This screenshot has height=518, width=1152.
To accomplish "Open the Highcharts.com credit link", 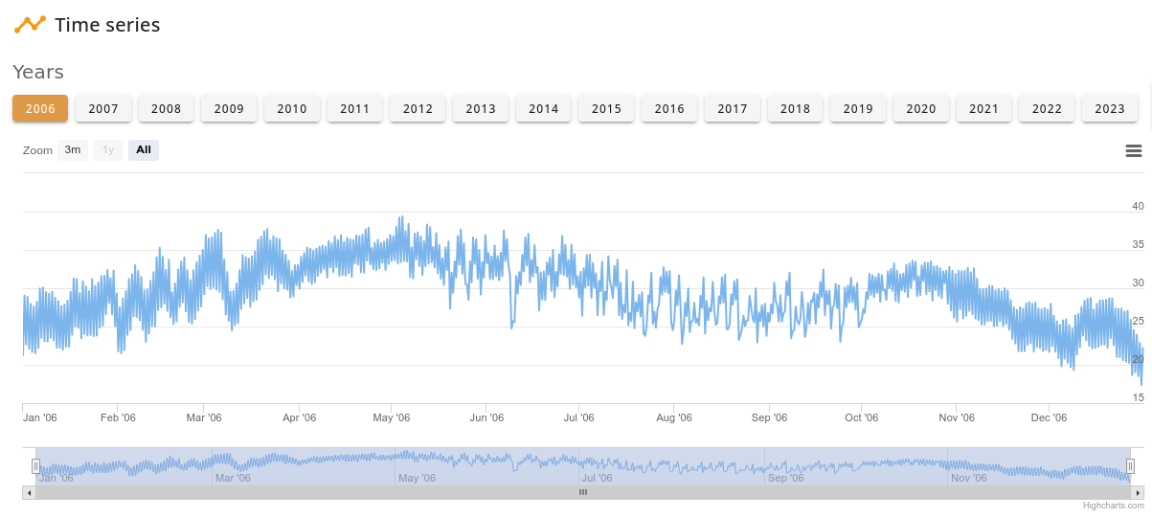I will click(1113, 506).
